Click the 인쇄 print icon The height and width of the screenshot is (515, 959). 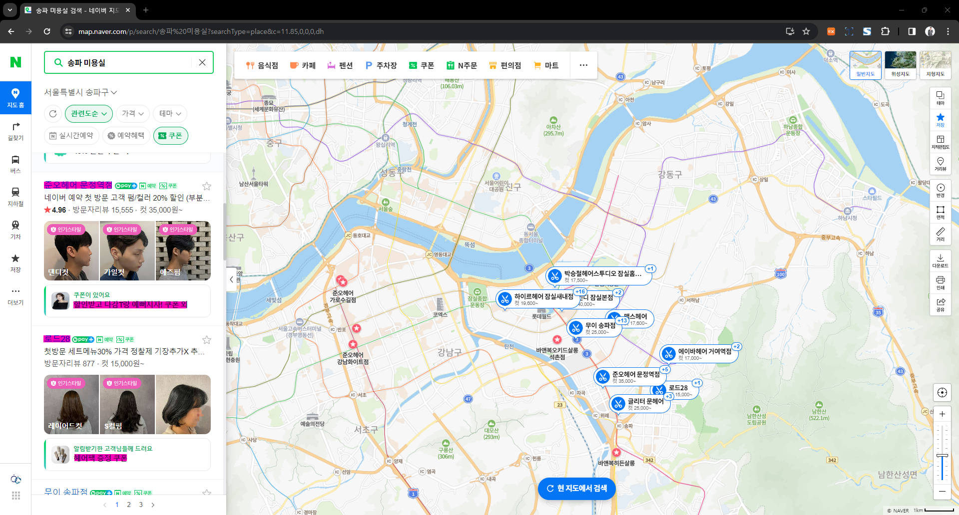(941, 282)
